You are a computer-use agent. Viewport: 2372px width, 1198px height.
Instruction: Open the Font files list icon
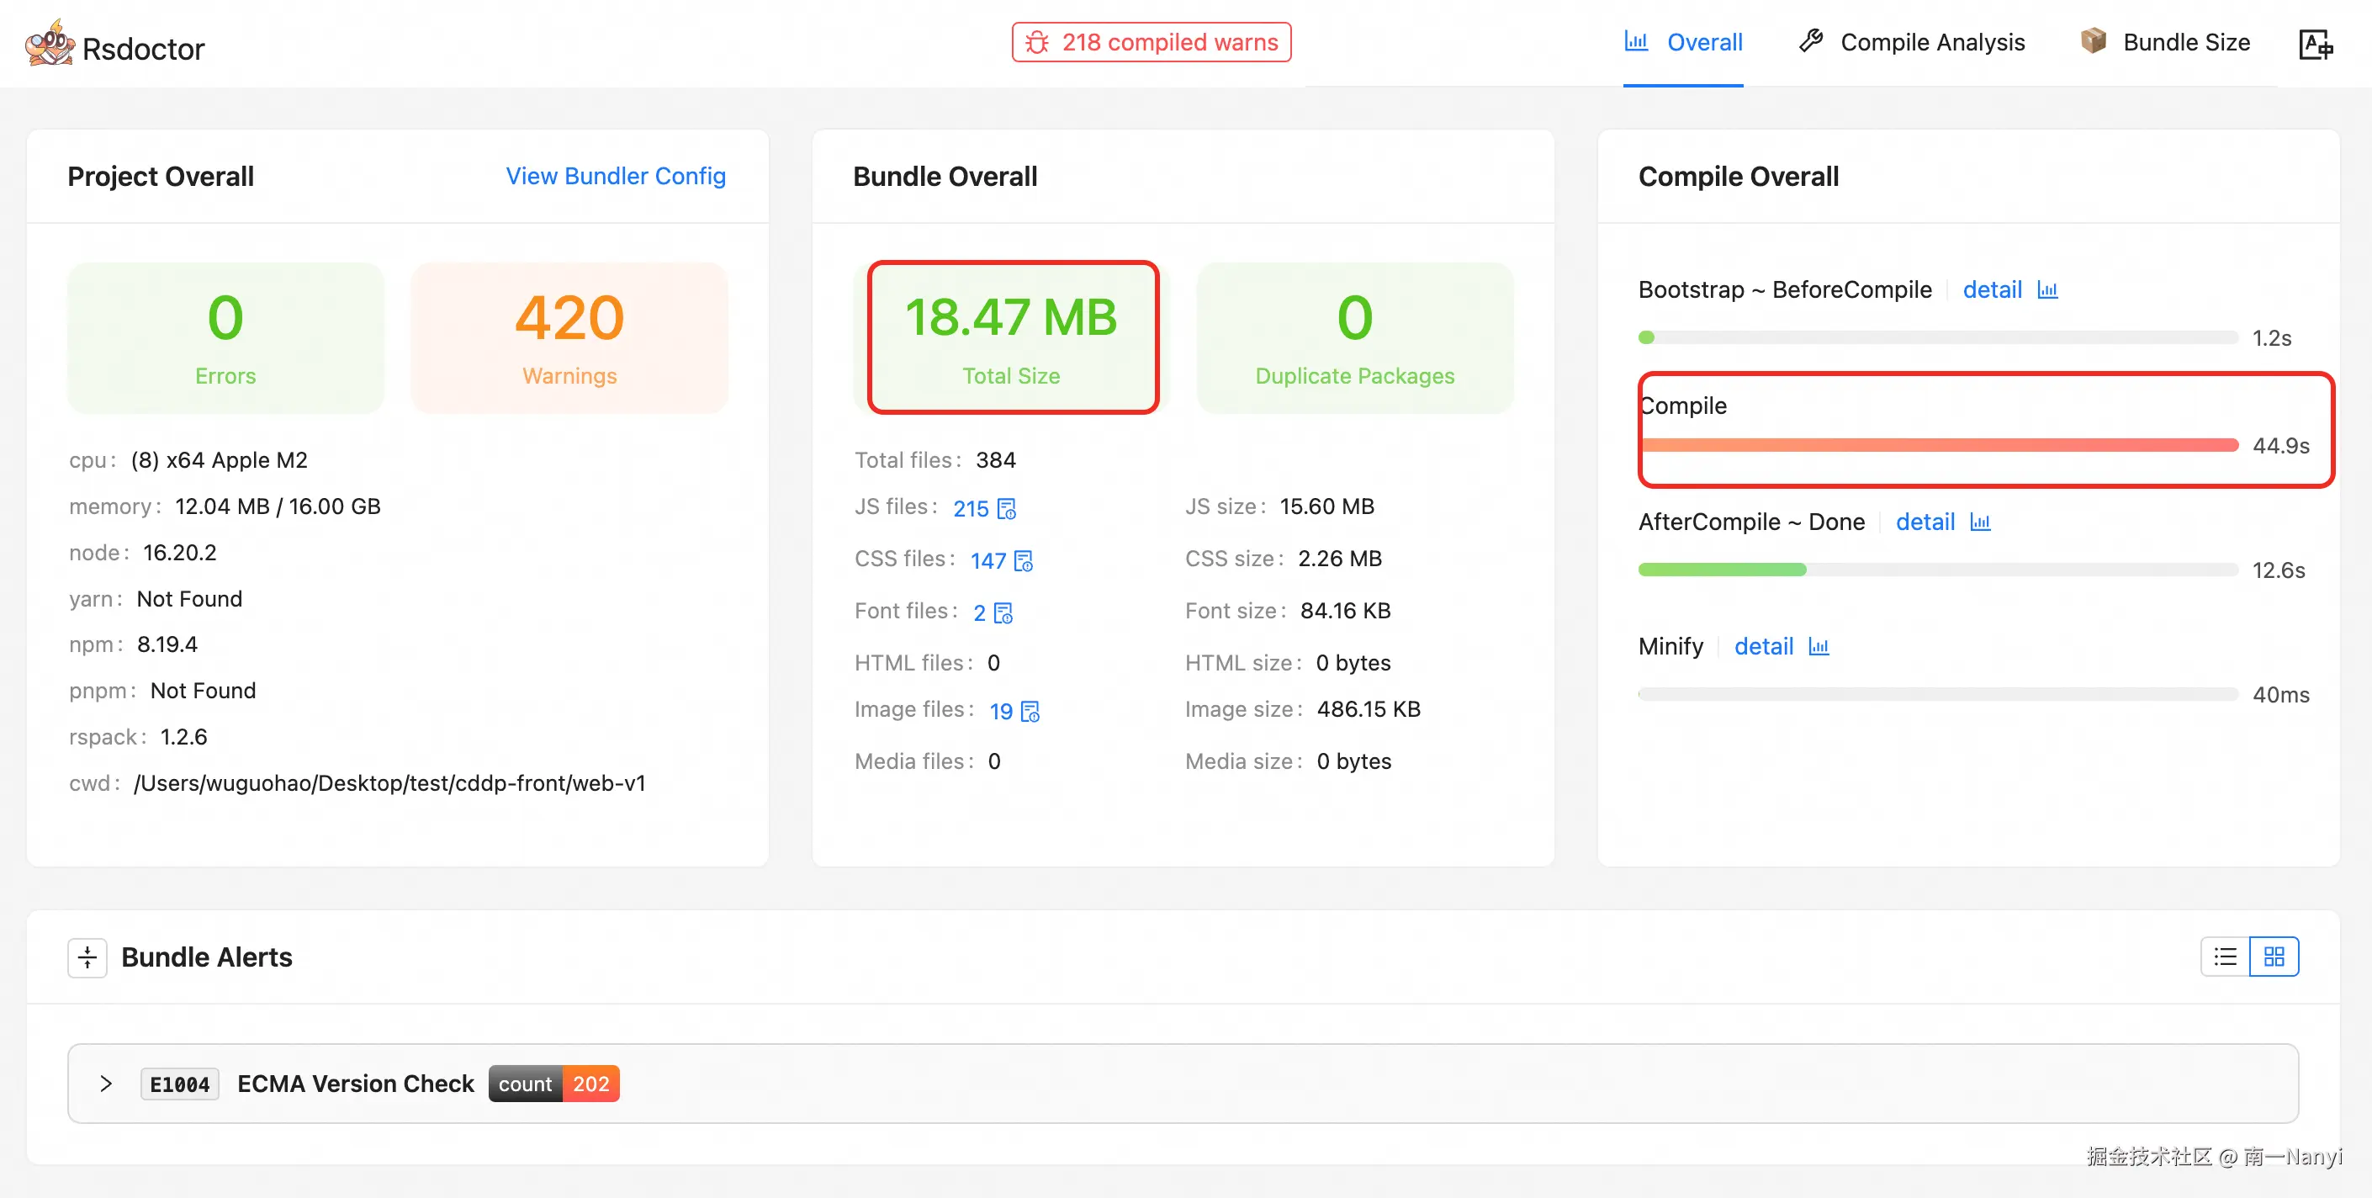pyautogui.click(x=1003, y=613)
